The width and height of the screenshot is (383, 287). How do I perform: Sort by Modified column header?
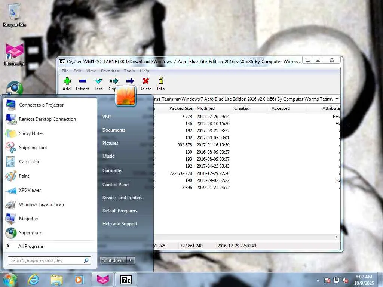click(x=213, y=108)
